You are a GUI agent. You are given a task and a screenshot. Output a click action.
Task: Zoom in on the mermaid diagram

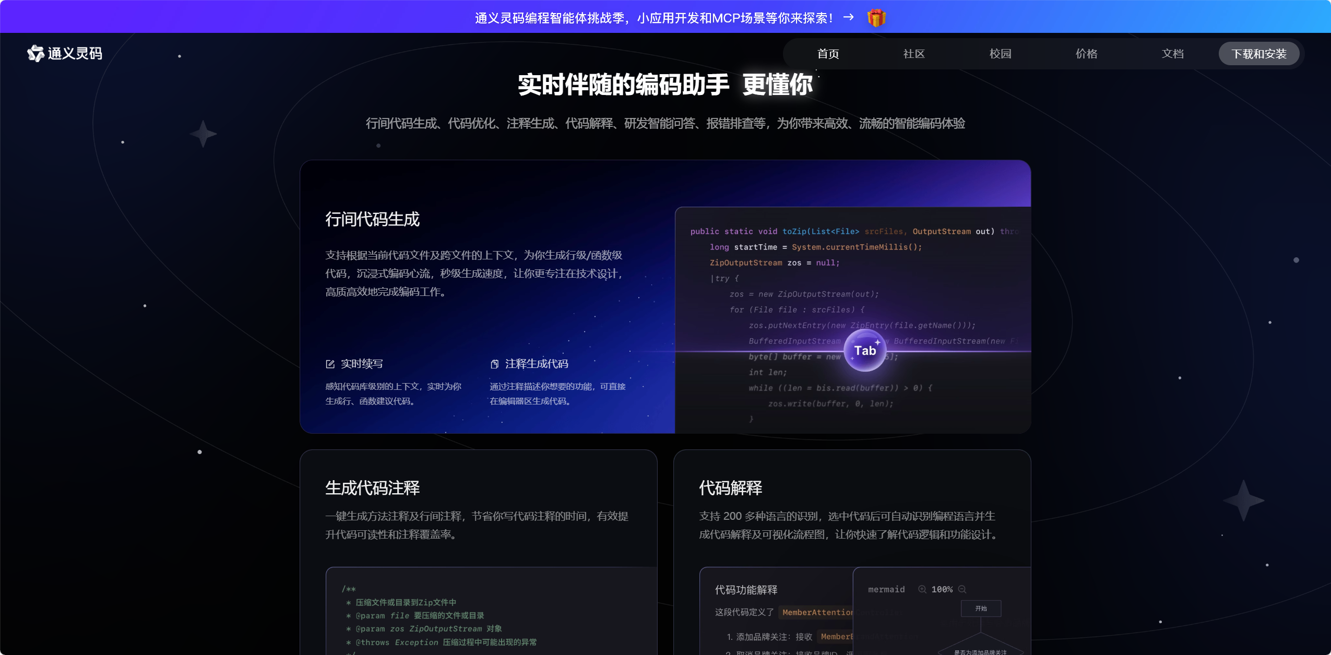922,589
